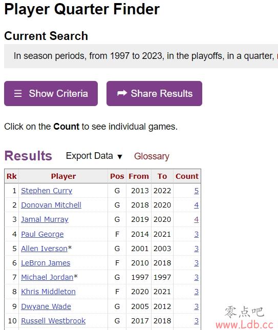
Task: Select the Russell Westbrook link
Action: pyautogui.click(x=53, y=321)
